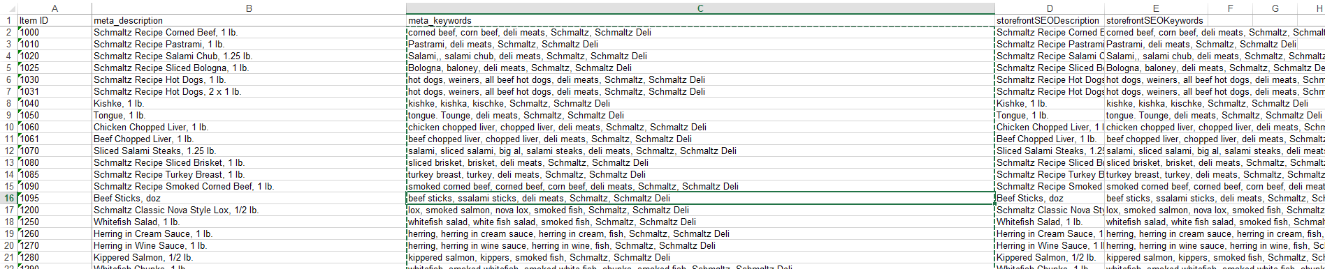Select row 1 header
This screenshot has width=1325, height=269.
pos(8,20)
